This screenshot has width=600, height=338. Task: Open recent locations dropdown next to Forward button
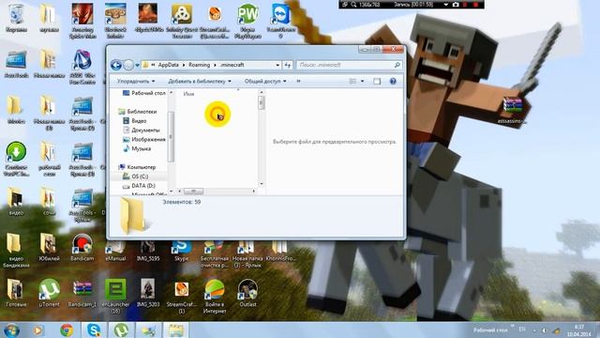pos(138,65)
